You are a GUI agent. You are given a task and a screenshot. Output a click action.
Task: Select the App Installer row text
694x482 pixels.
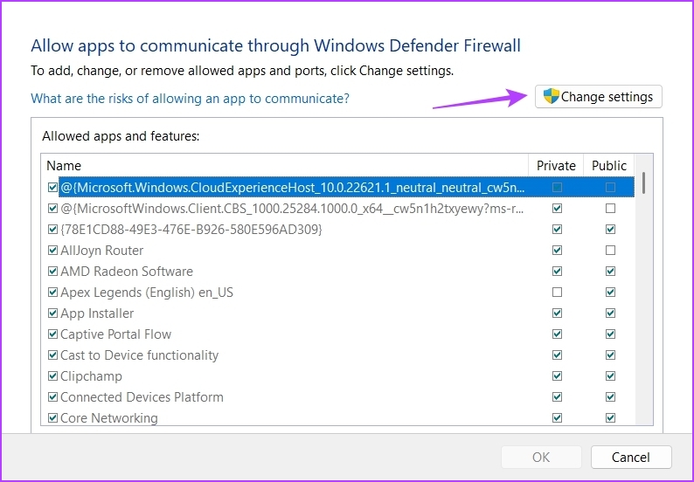(x=97, y=313)
